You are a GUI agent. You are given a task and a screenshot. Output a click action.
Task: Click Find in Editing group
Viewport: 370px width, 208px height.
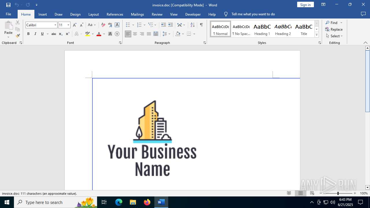(331, 23)
